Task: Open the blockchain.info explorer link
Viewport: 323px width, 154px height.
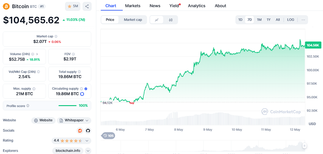Action: (x=68, y=151)
